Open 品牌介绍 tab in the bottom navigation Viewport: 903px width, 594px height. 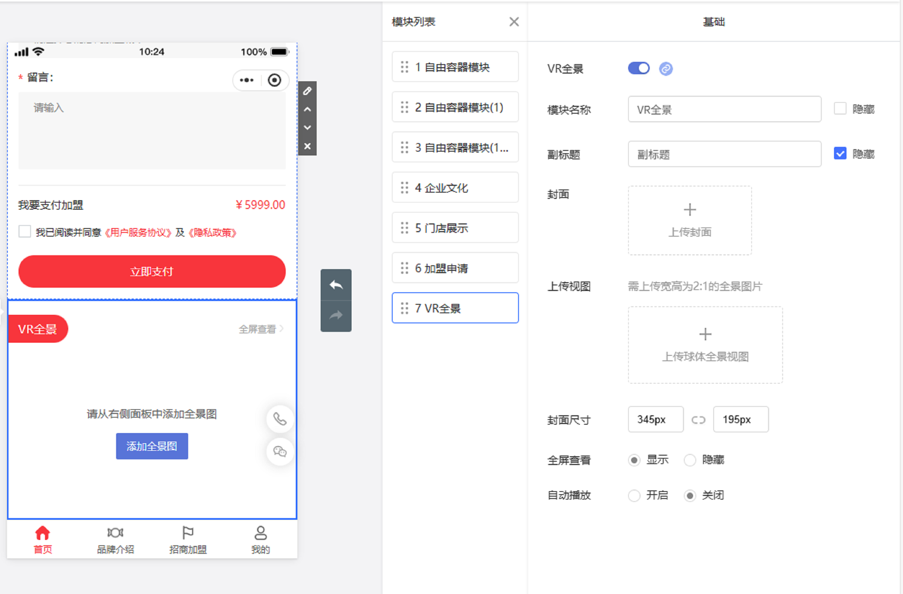point(115,540)
